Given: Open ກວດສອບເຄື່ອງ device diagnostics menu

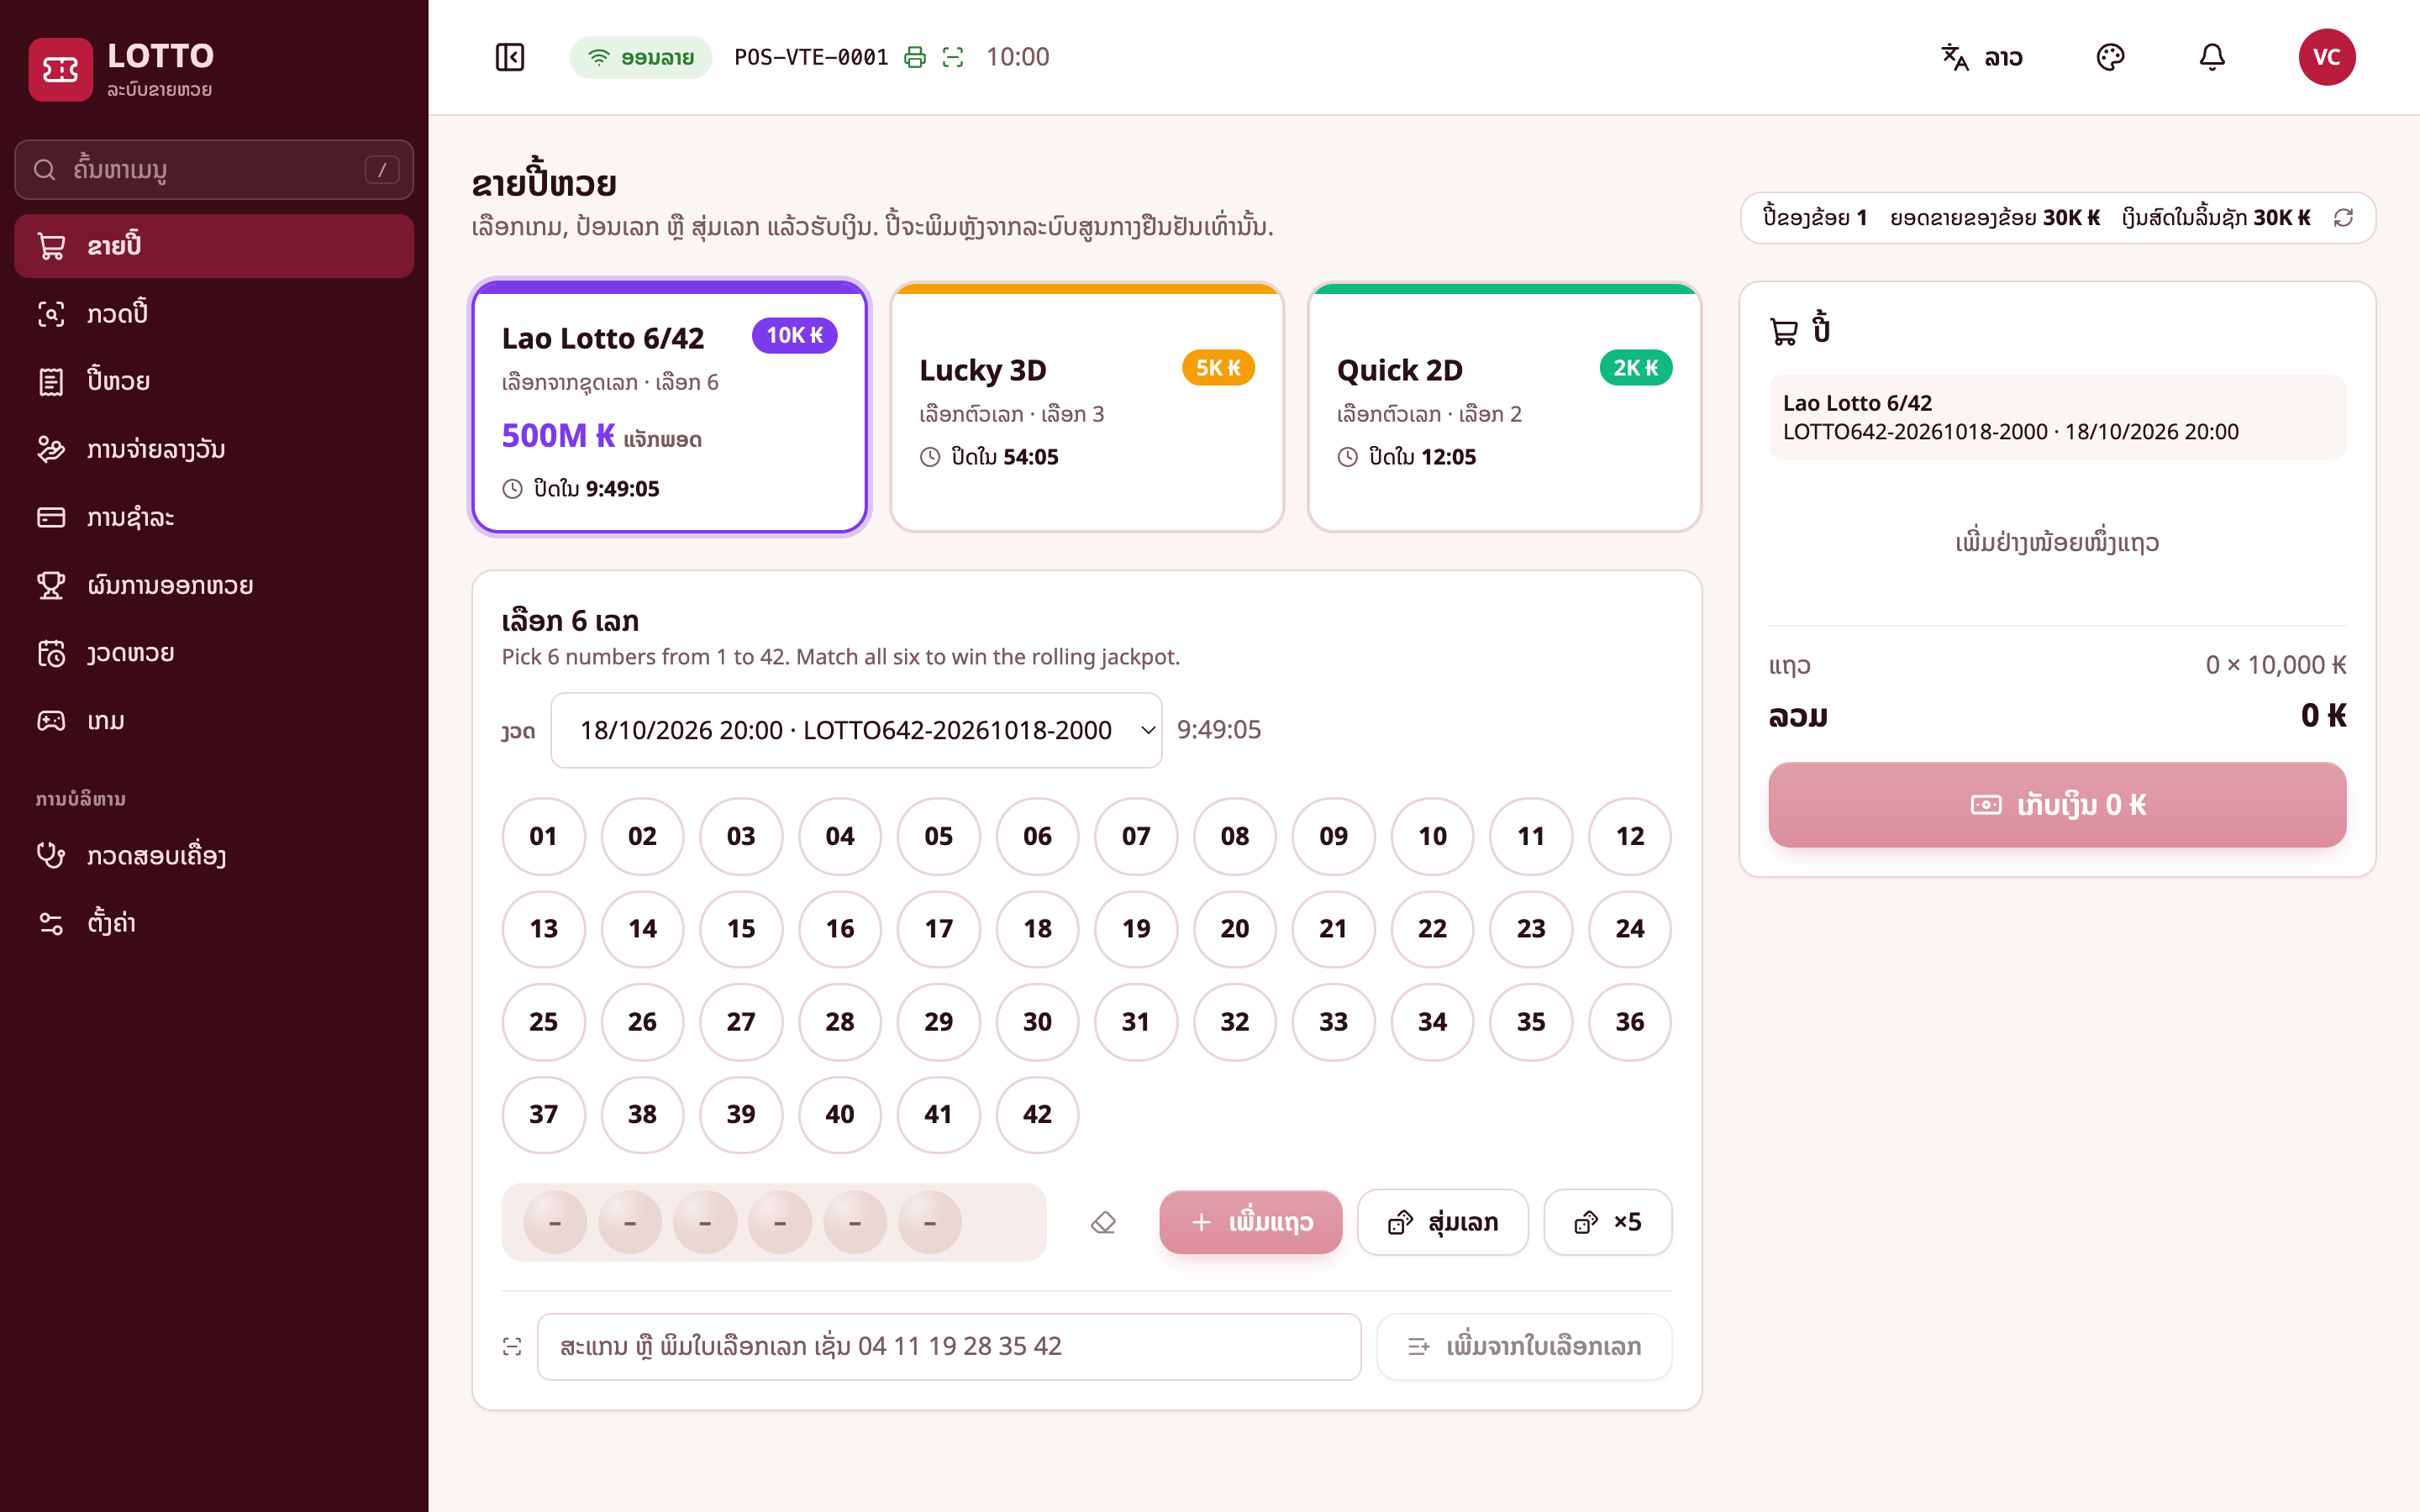Looking at the screenshot, I should pos(214,855).
